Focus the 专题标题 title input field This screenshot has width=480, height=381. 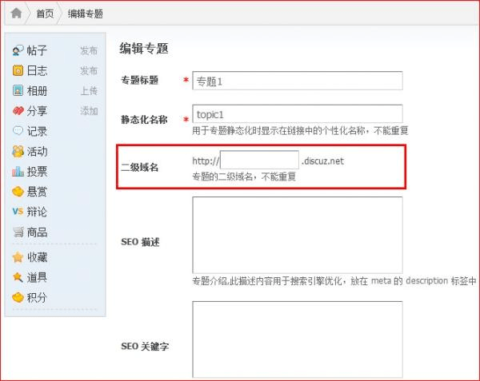(x=297, y=81)
